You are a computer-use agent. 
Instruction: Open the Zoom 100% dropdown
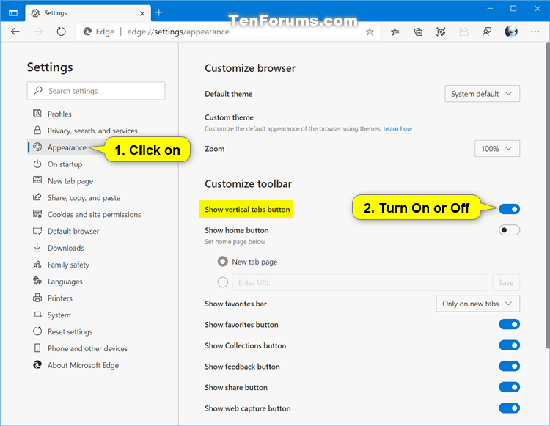pyautogui.click(x=497, y=149)
